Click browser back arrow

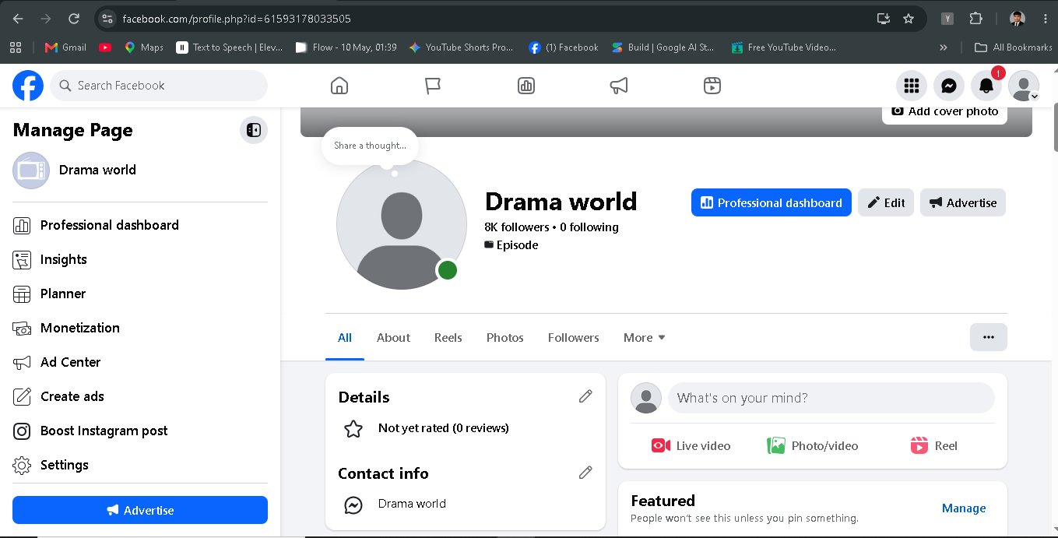pyautogui.click(x=18, y=18)
